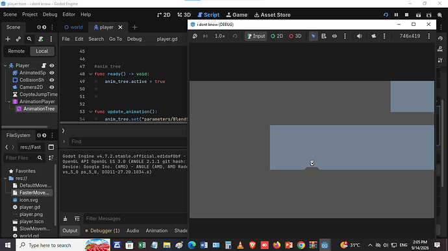This screenshot has width=448, height=251.
Task: Run specific scene icon in top bar
Action: (x=429, y=15)
